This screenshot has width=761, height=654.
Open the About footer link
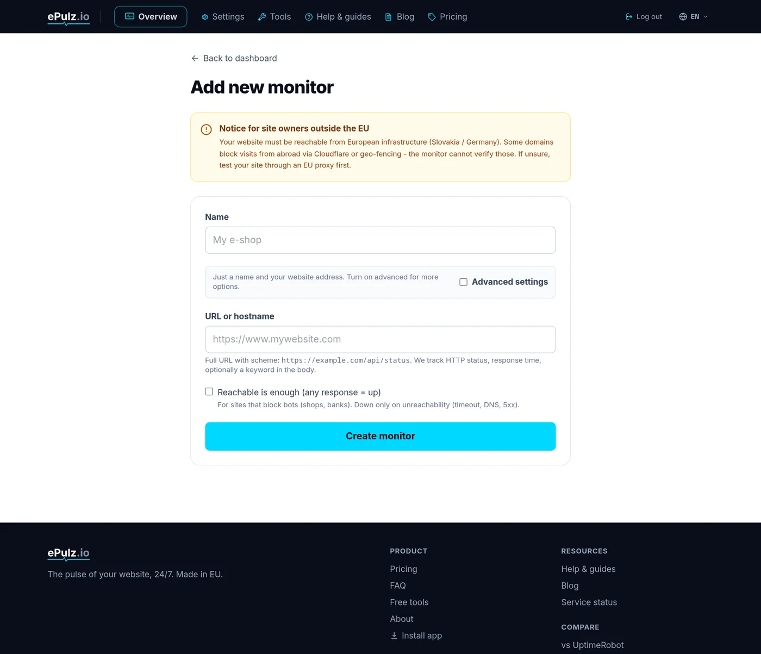402,619
